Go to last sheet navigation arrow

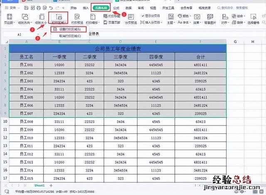[25, 185]
